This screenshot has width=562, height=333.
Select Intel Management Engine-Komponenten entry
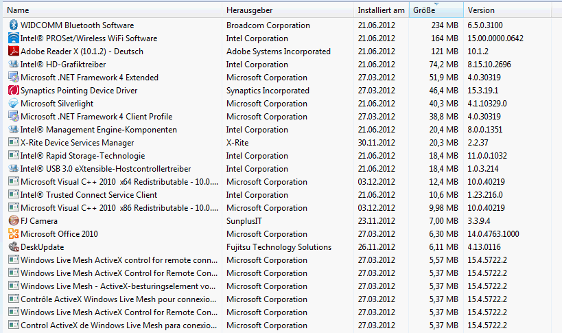98,130
